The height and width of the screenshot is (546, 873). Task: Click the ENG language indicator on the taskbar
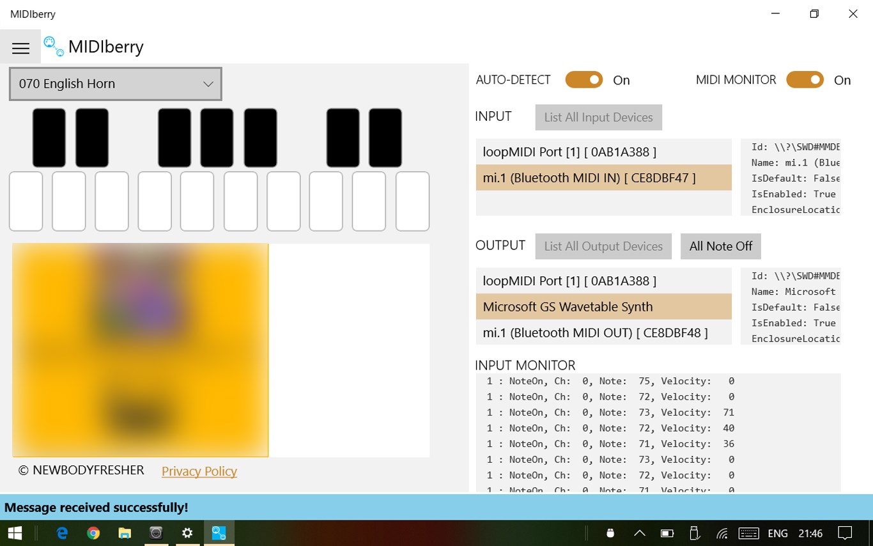click(x=777, y=533)
